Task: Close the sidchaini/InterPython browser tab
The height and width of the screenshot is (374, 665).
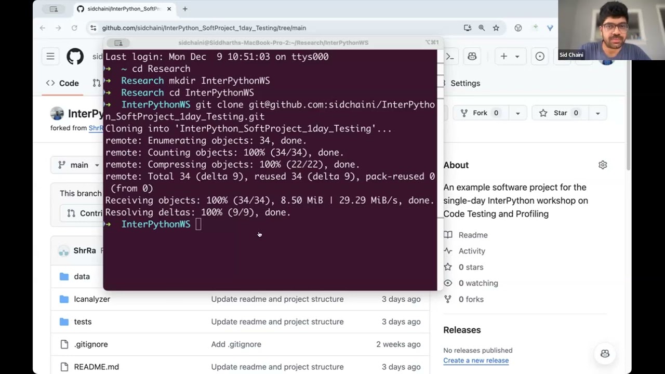Action: [169, 9]
